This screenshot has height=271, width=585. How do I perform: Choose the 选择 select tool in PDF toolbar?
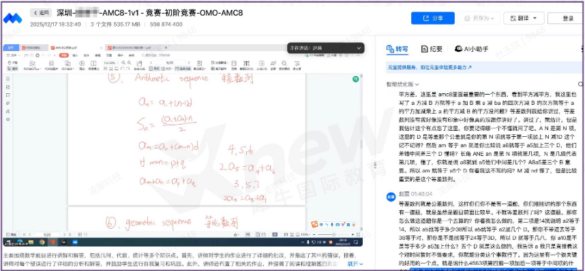pos(13,69)
